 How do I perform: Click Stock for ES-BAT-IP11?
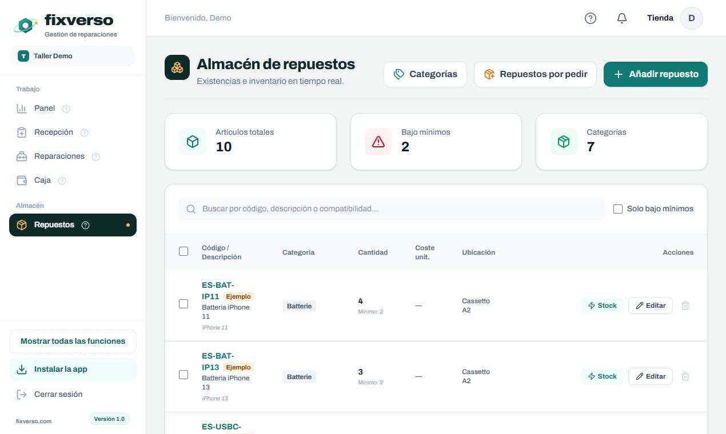coord(602,306)
